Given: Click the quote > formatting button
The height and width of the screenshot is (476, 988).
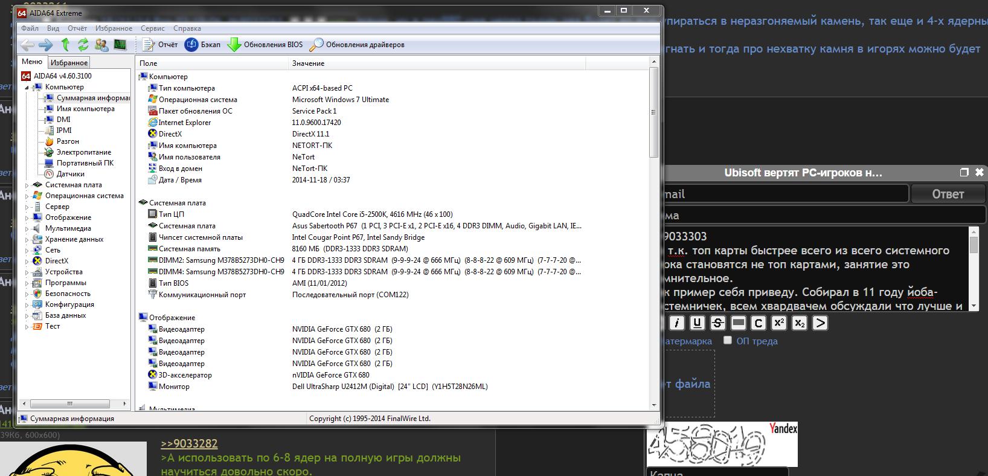Looking at the screenshot, I should [x=820, y=323].
